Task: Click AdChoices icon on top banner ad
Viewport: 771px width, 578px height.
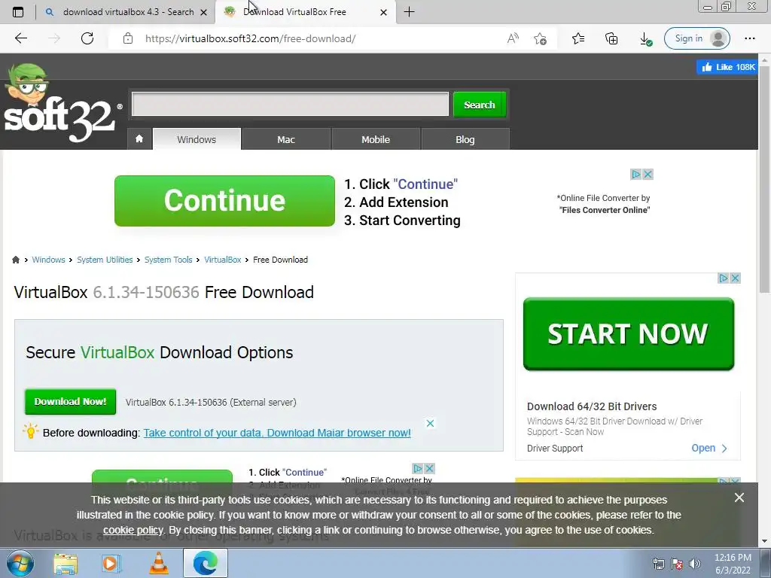Action: click(636, 174)
